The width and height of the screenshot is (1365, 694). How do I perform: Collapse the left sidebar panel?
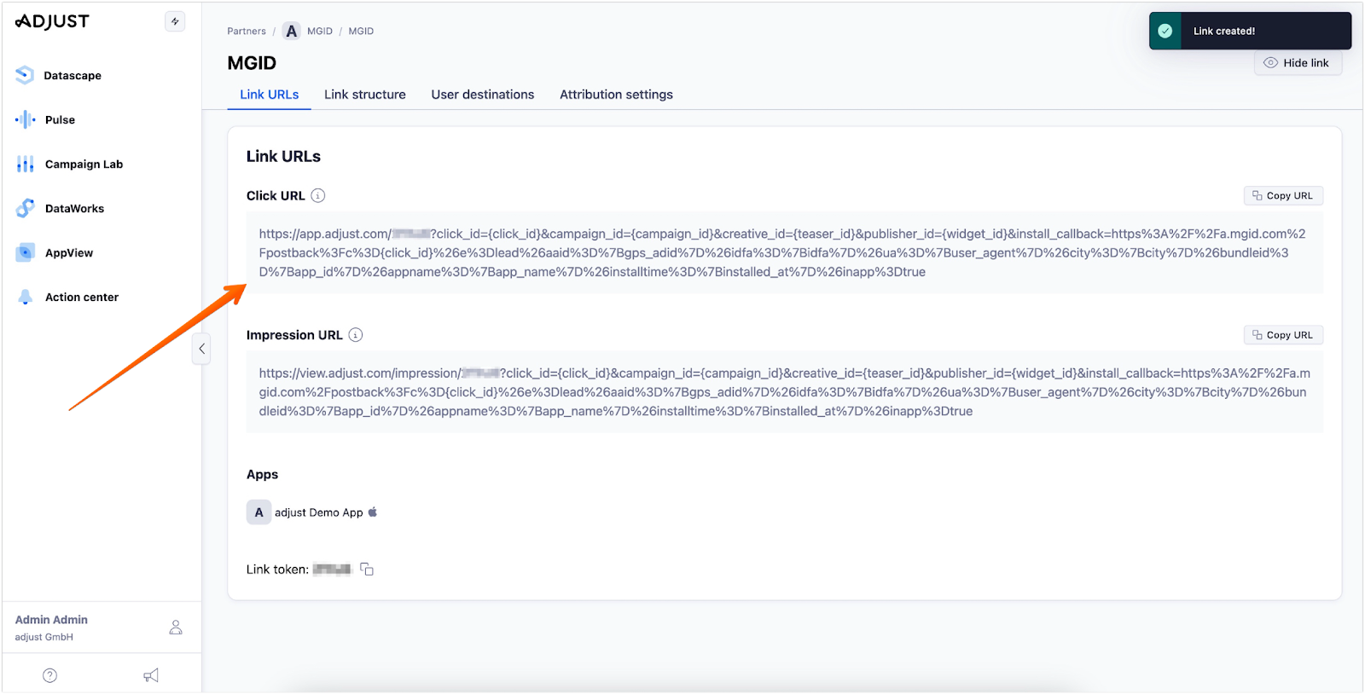201,349
